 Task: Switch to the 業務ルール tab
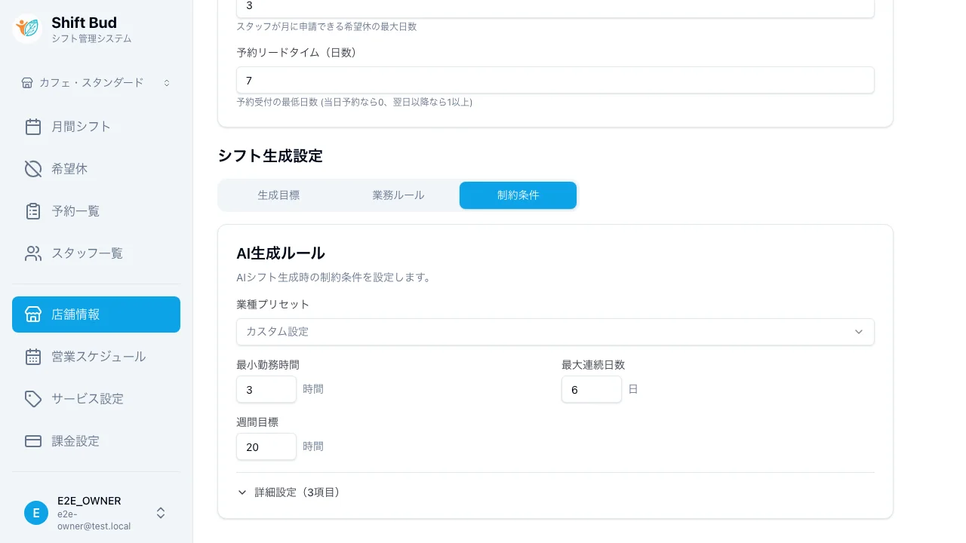pos(398,195)
